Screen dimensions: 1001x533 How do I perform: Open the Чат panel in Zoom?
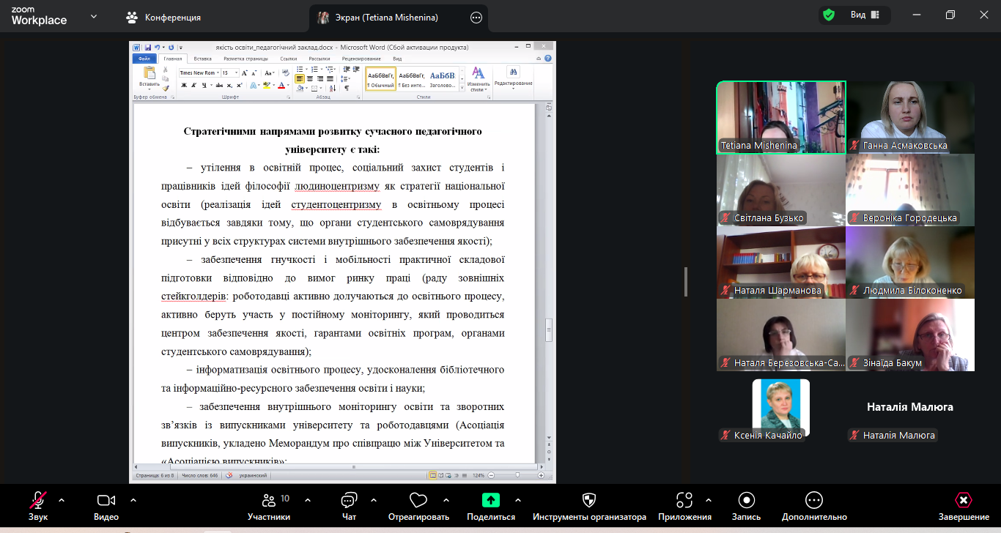[348, 505]
